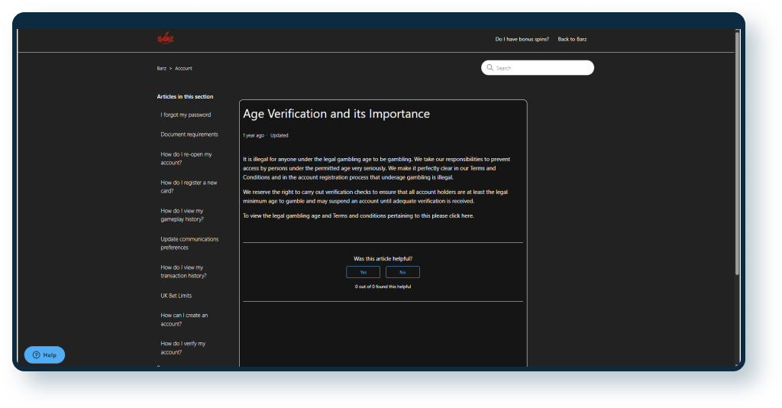Open 'Do I have bonus spins?' link
Image resolution: width=782 pixels, height=408 pixels.
(522, 39)
